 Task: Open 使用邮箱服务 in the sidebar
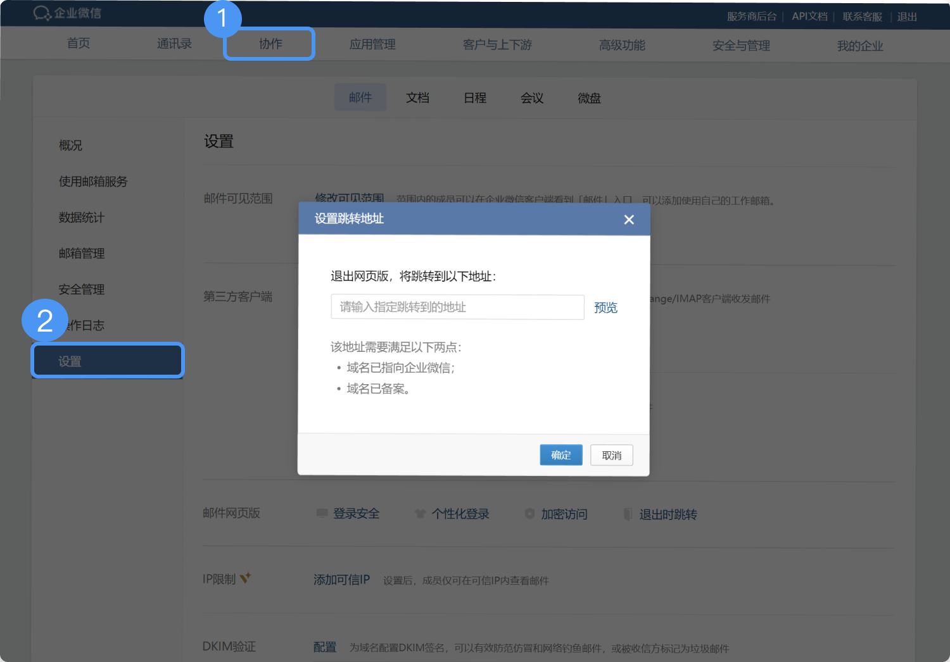tap(93, 182)
